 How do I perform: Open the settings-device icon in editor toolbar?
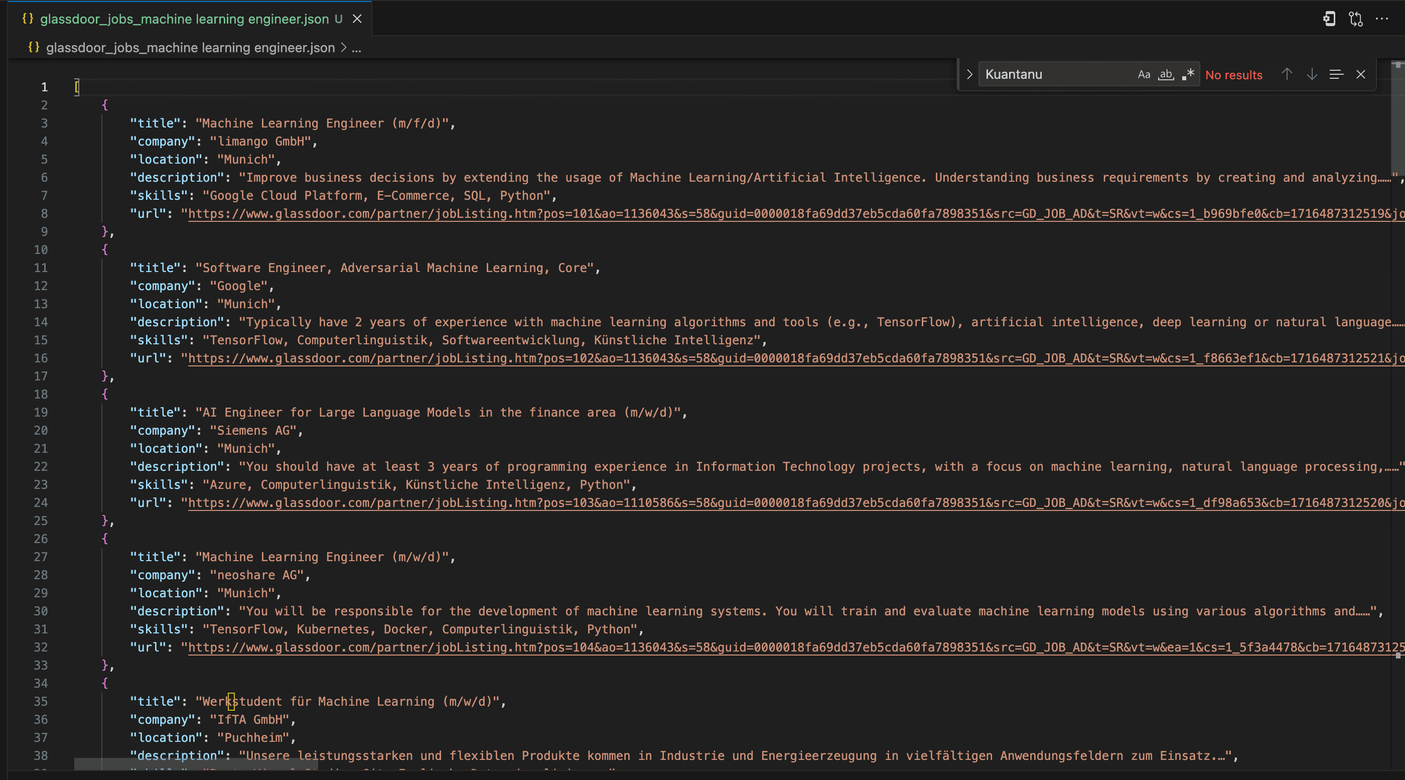pyautogui.click(x=1329, y=19)
